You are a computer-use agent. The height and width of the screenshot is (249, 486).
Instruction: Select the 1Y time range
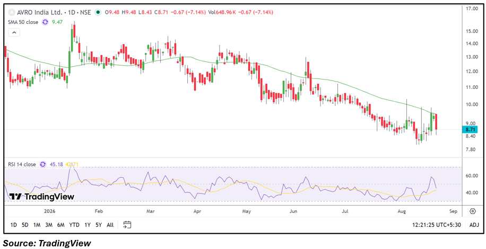pyautogui.click(x=88, y=225)
